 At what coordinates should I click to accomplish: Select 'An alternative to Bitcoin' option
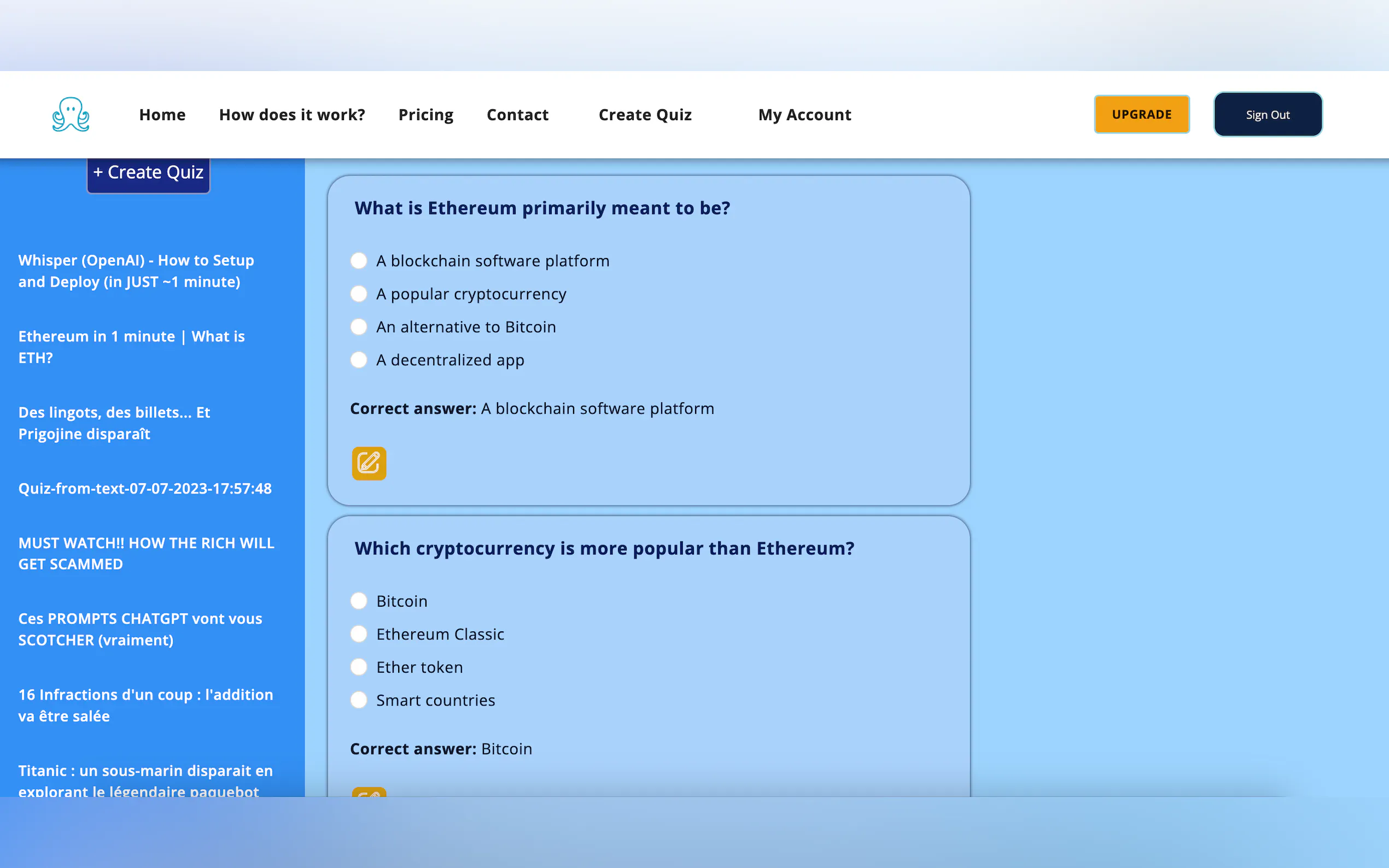click(x=359, y=327)
